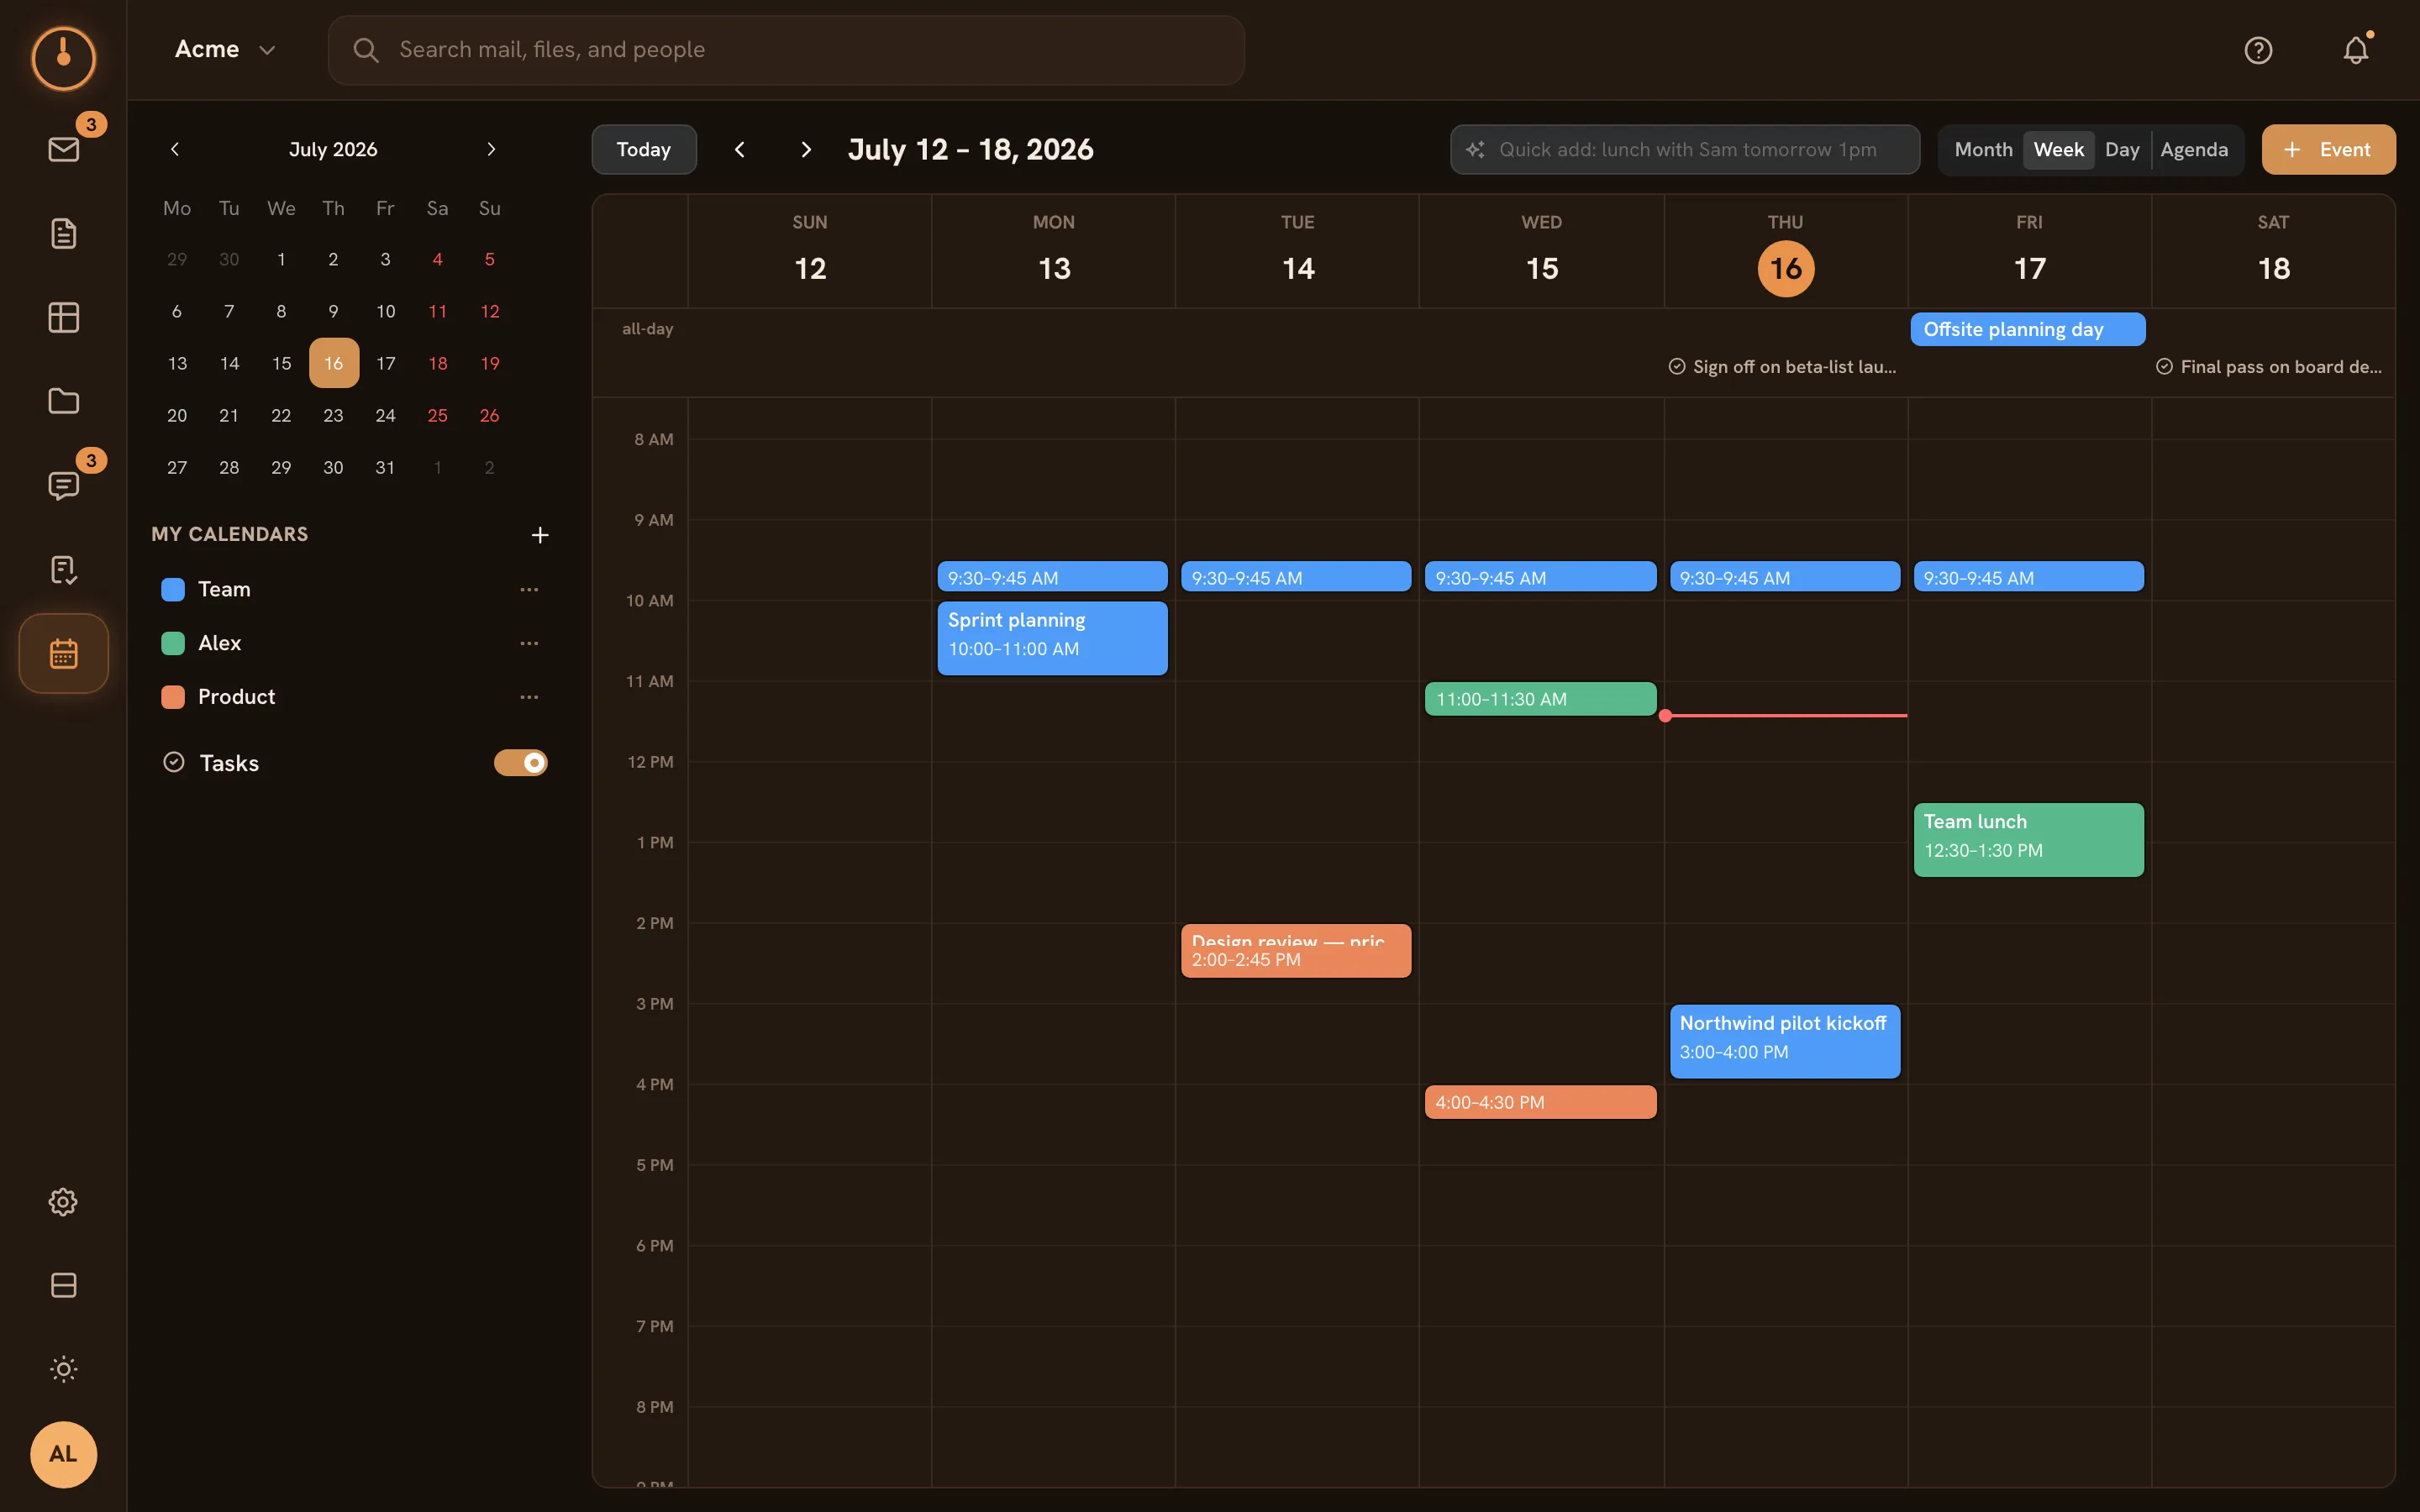Open Monday 9:30-9:45 AM event

click(x=1052, y=577)
